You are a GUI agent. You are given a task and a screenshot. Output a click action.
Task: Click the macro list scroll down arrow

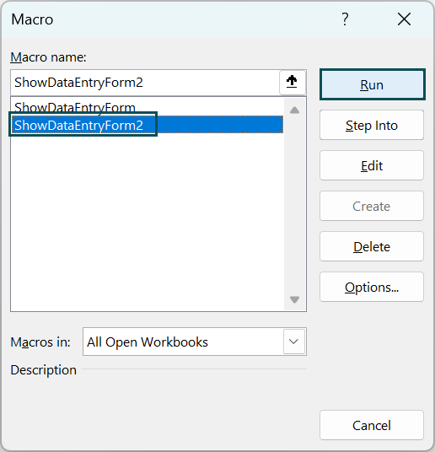(294, 299)
